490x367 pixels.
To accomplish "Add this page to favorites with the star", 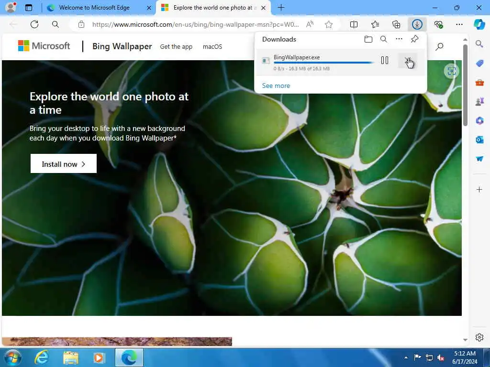I will [x=328, y=24].
